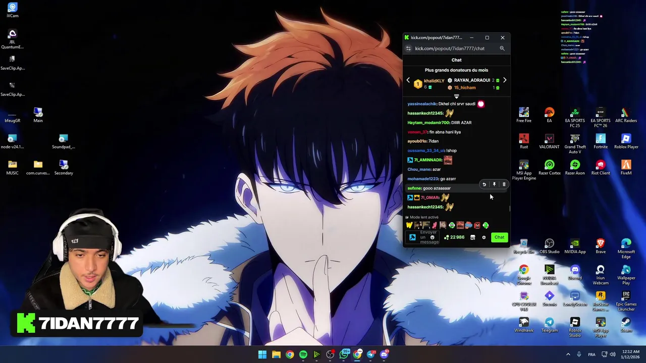Select the Telegram desktop icon
Screen dimensions: 646x363
click(549, 325)
